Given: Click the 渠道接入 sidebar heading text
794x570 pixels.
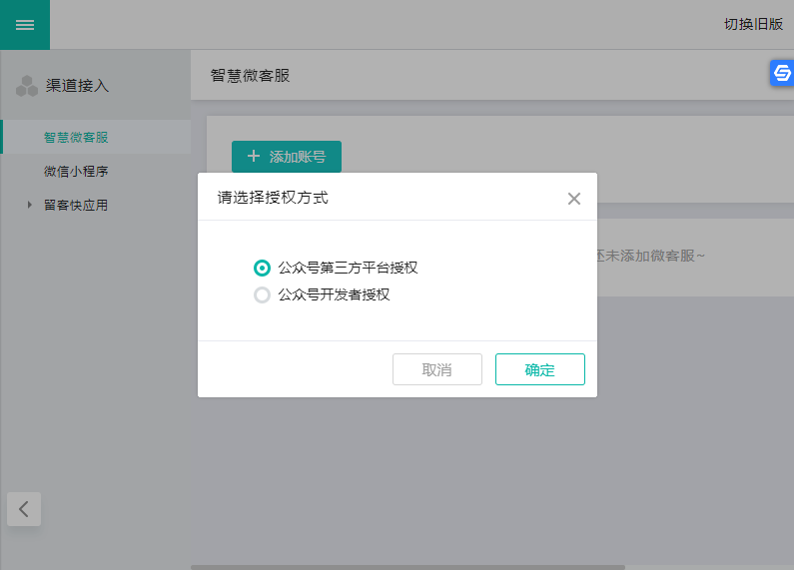Looking at the screenshot, I should click(x=78, y=86).
